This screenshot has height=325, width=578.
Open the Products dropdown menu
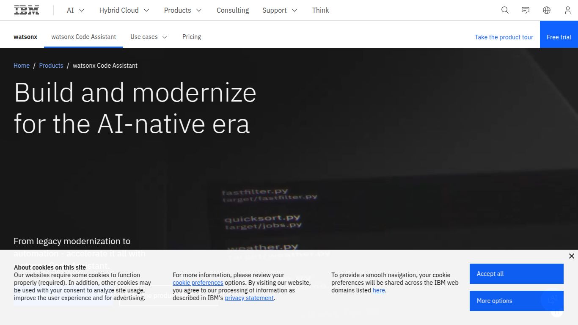183,10
